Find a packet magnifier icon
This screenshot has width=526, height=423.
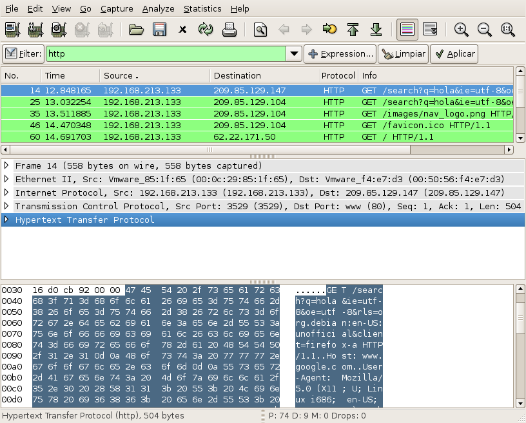click(x=260, y=30)
